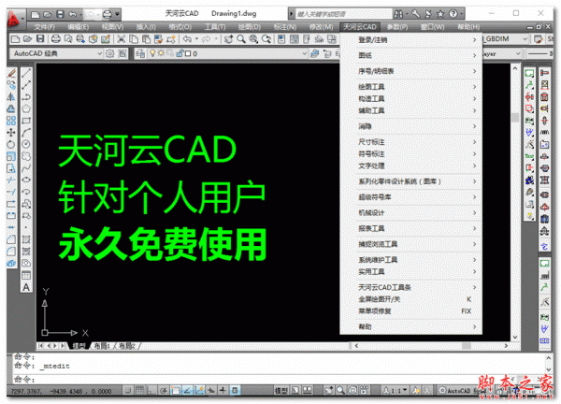Click the Open file icon in standard toolbar
561x404 pixels.
pos(27,38)
